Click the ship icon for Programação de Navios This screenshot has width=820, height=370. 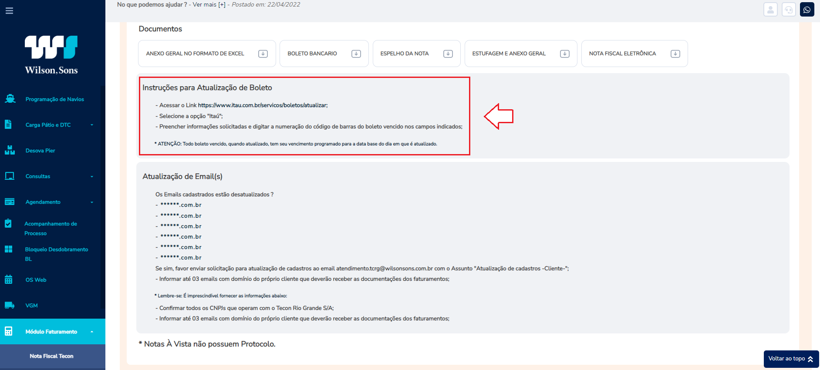[x=10, y=99]
